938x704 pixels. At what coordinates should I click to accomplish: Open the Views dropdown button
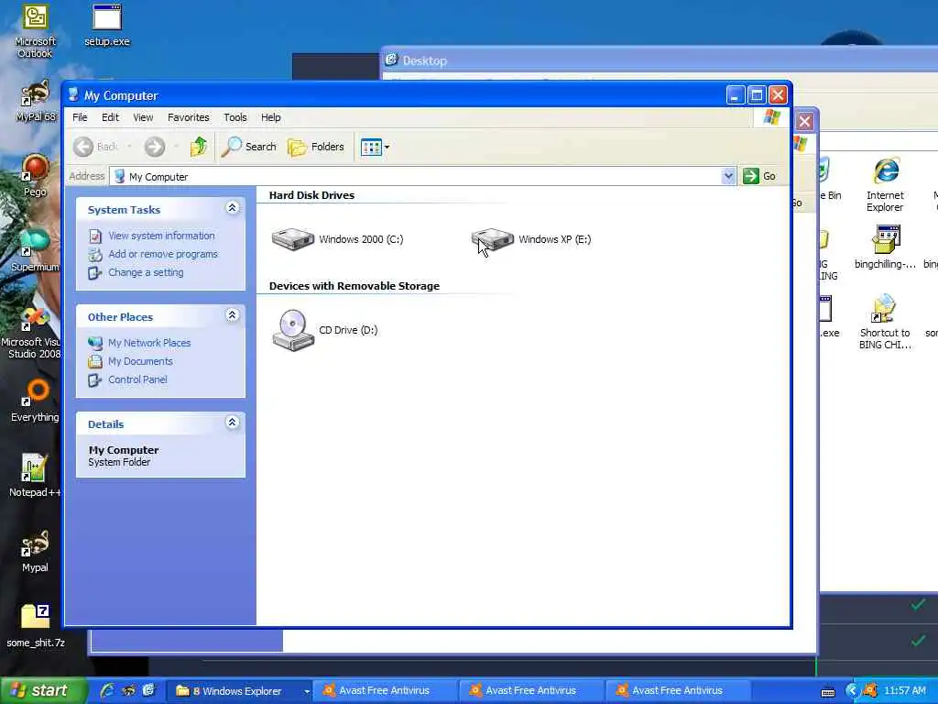[x=375, y=147]
